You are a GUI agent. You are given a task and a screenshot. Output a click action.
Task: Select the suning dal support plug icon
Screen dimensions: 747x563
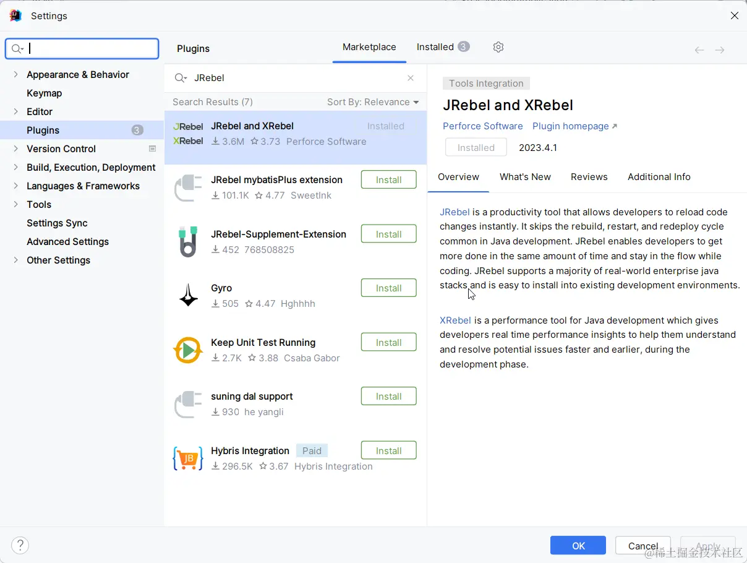point(188,404)
